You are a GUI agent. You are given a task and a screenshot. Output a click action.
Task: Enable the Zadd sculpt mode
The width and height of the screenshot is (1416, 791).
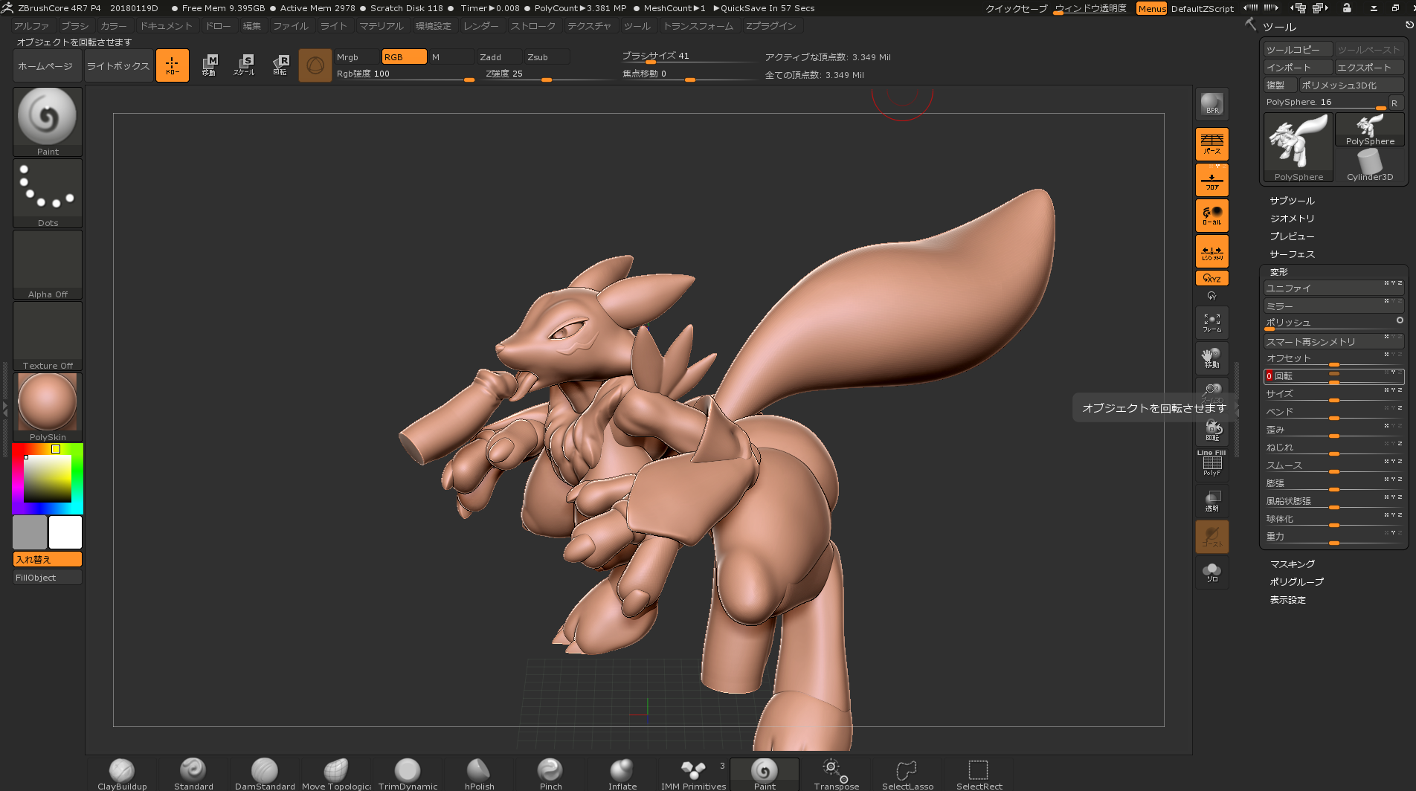click(x=499, y=57)
